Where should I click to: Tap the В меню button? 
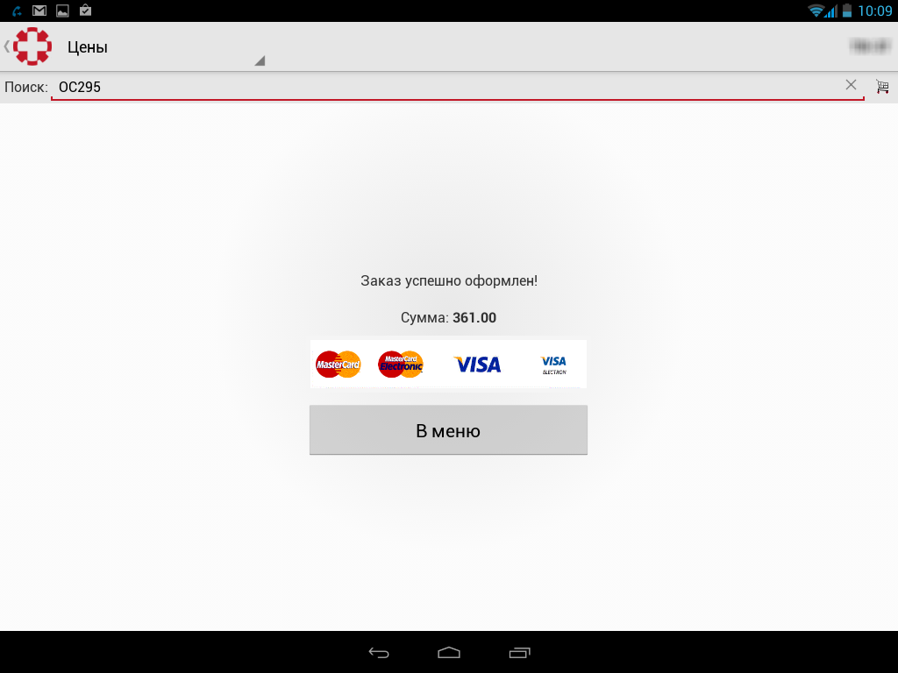click(448, 429)
